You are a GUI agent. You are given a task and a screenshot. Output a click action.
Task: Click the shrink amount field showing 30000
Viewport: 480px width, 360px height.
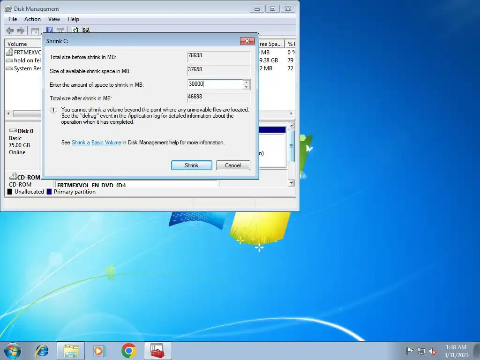[x=215, y=84]
